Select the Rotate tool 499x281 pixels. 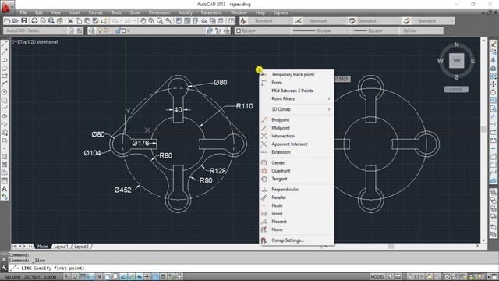pyautogui.click(x=494, y=92)
